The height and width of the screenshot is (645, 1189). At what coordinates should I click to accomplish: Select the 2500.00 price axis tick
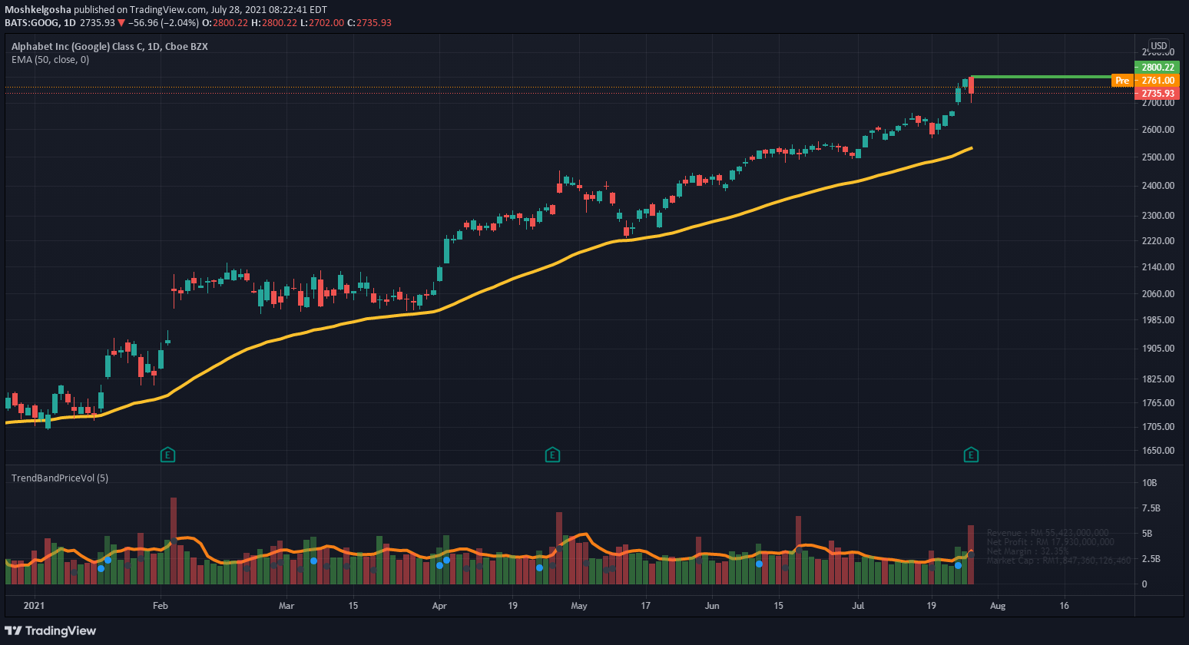1158,157
